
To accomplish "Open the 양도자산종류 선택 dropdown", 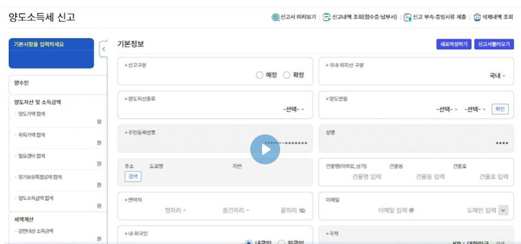I will tap(293, 110).
